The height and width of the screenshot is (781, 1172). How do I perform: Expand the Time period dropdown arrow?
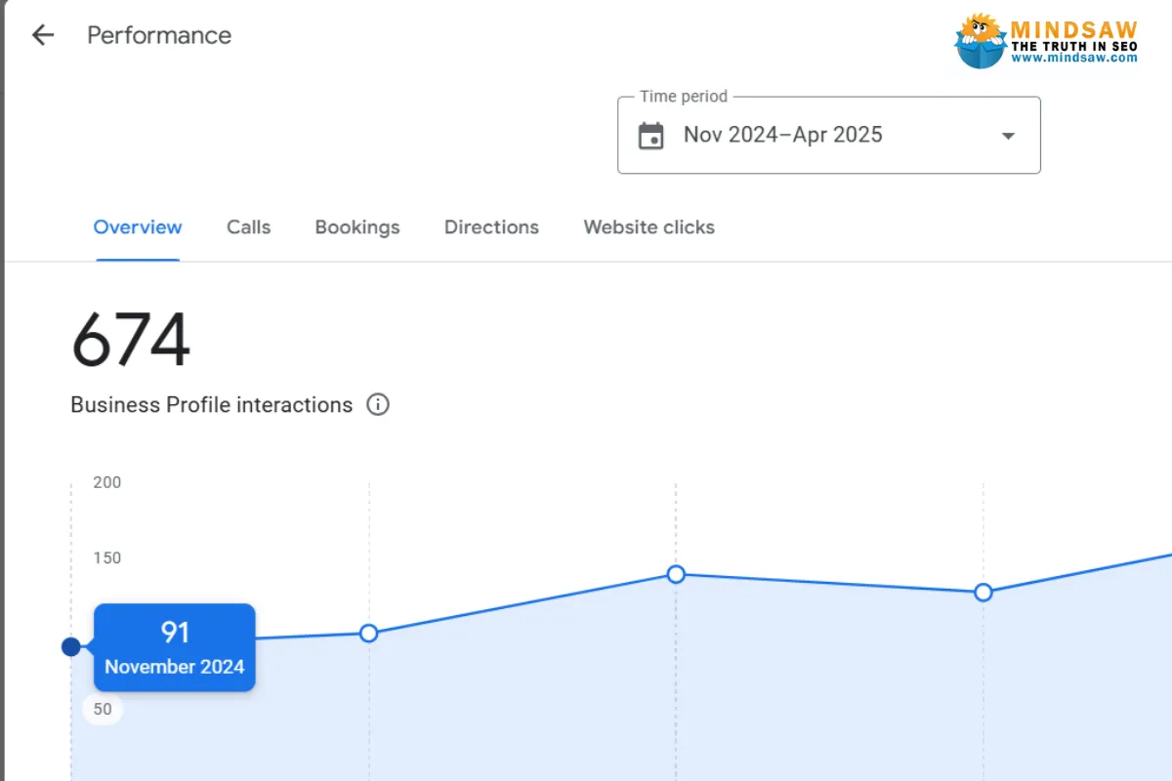[x=1008, y=136]
